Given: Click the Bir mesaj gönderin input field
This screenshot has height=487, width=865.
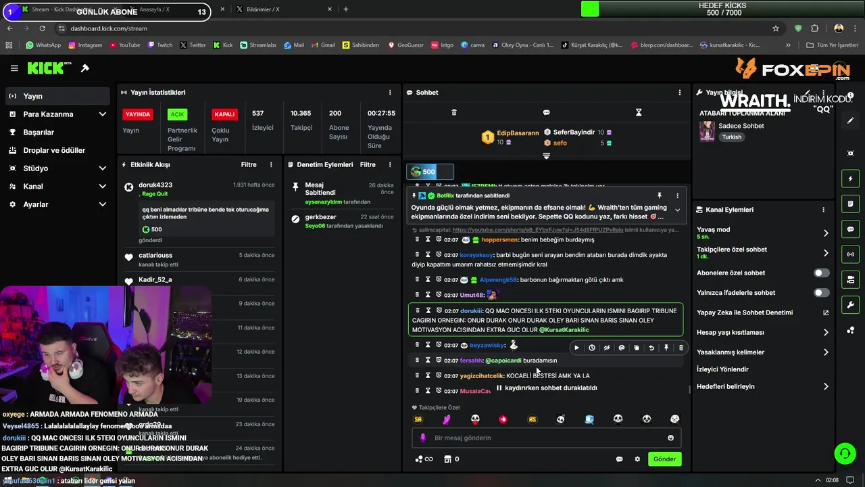Looking at the screenshot, I should click(546, 438).
